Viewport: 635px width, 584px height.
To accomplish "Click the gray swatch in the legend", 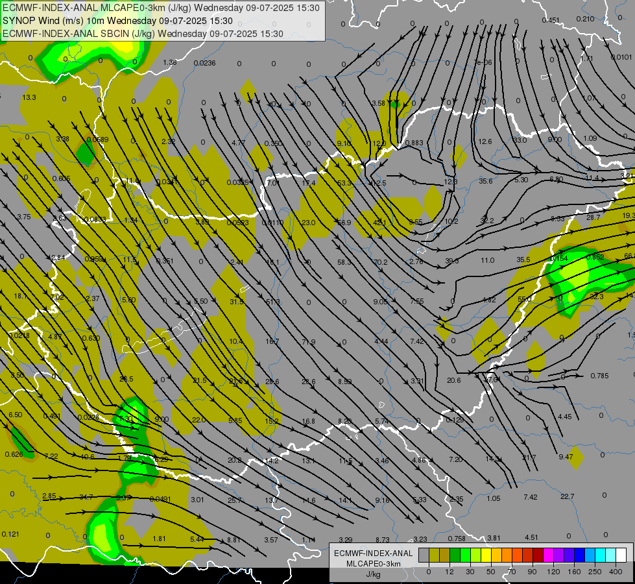I will 424,555.
